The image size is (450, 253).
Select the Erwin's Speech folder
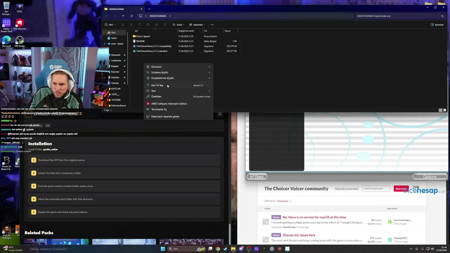[143, 36]
